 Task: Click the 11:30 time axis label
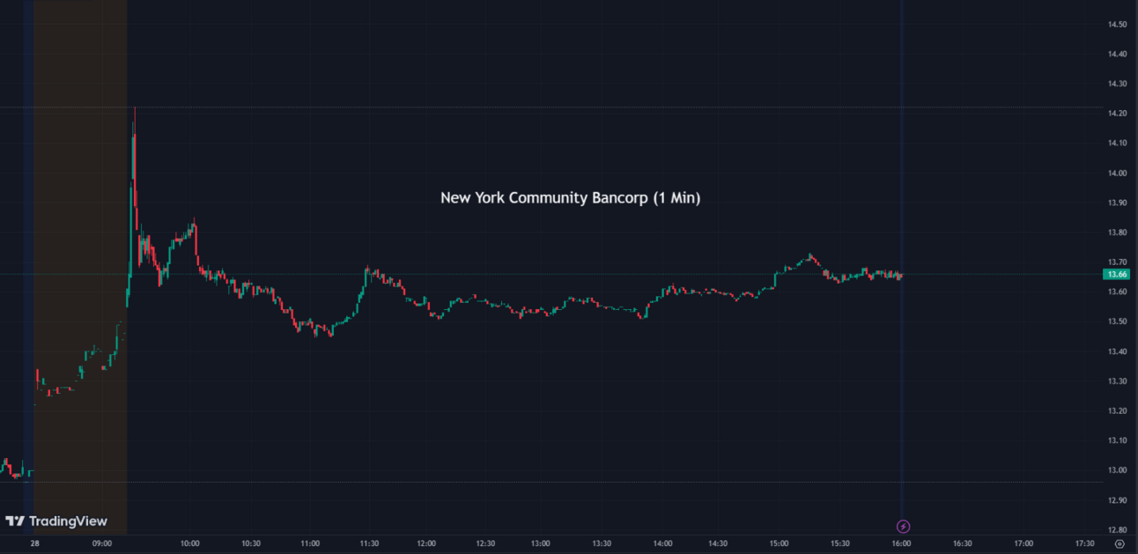coord(368,543)
